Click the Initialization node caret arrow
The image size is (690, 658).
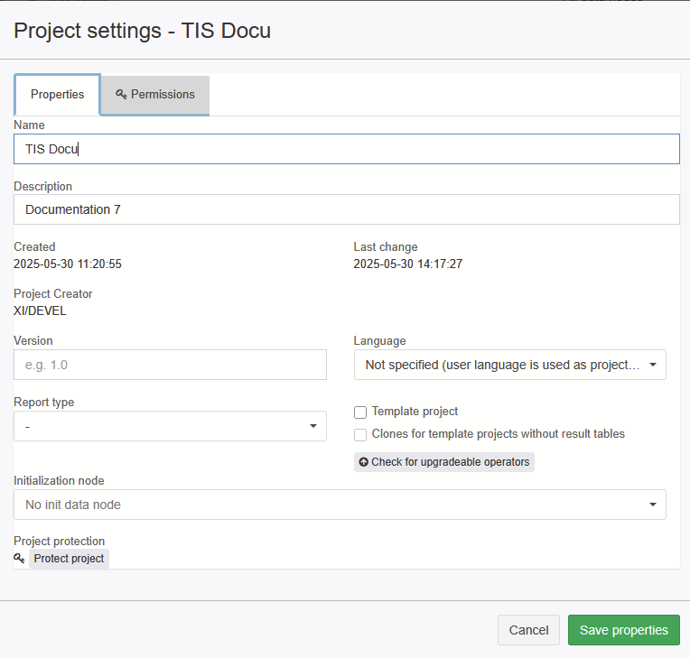(653, 505)
